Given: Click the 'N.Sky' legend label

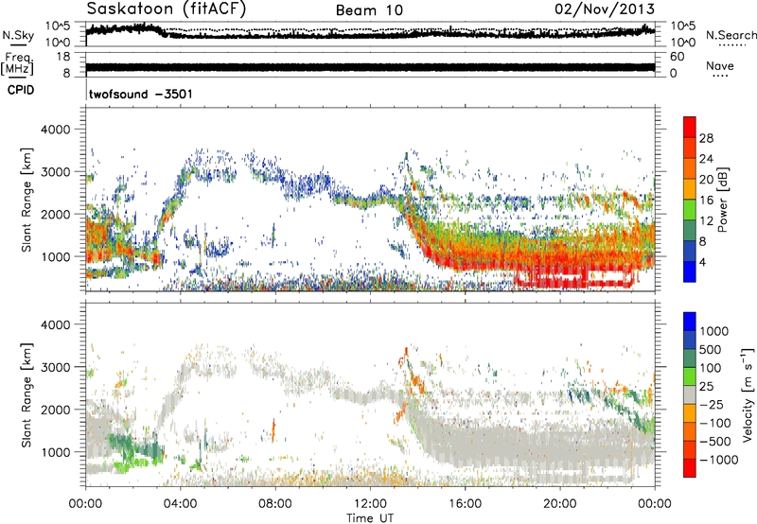Looking at the screenshot, I should 18,35.
